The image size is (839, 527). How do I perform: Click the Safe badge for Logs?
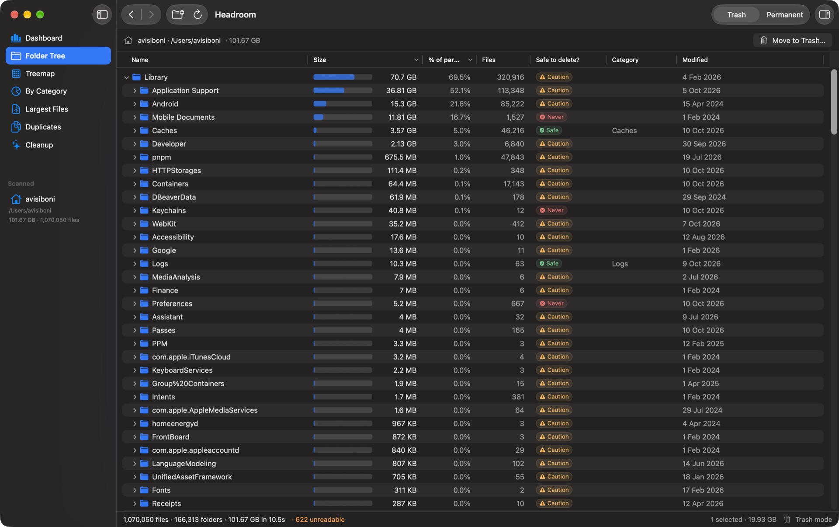549,264
